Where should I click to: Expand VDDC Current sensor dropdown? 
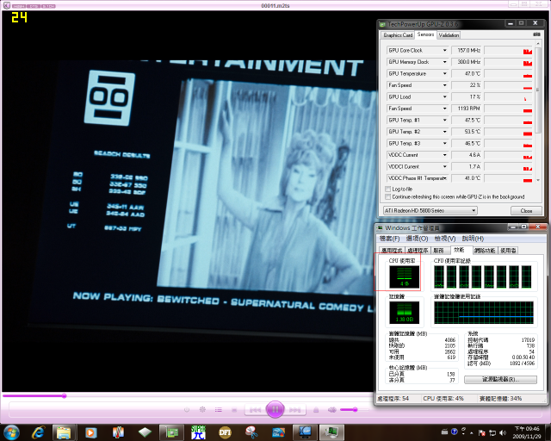pos(445,155)
